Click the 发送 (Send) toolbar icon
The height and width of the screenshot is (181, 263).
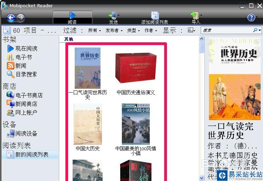(x=112, y=15)
